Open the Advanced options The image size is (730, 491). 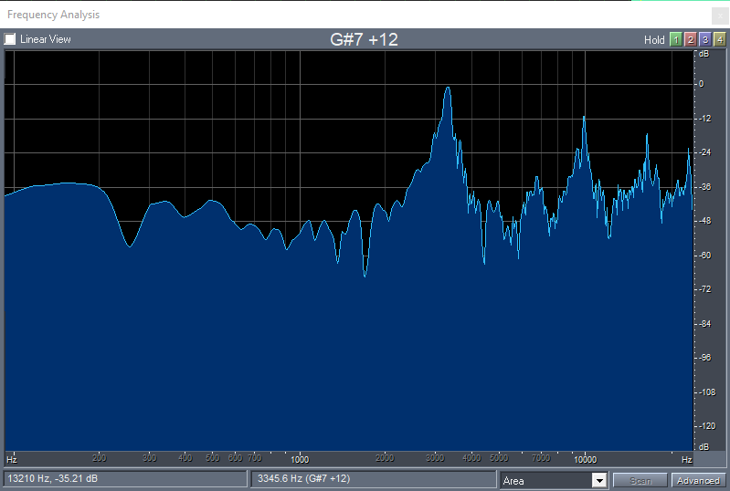[698, 480]
